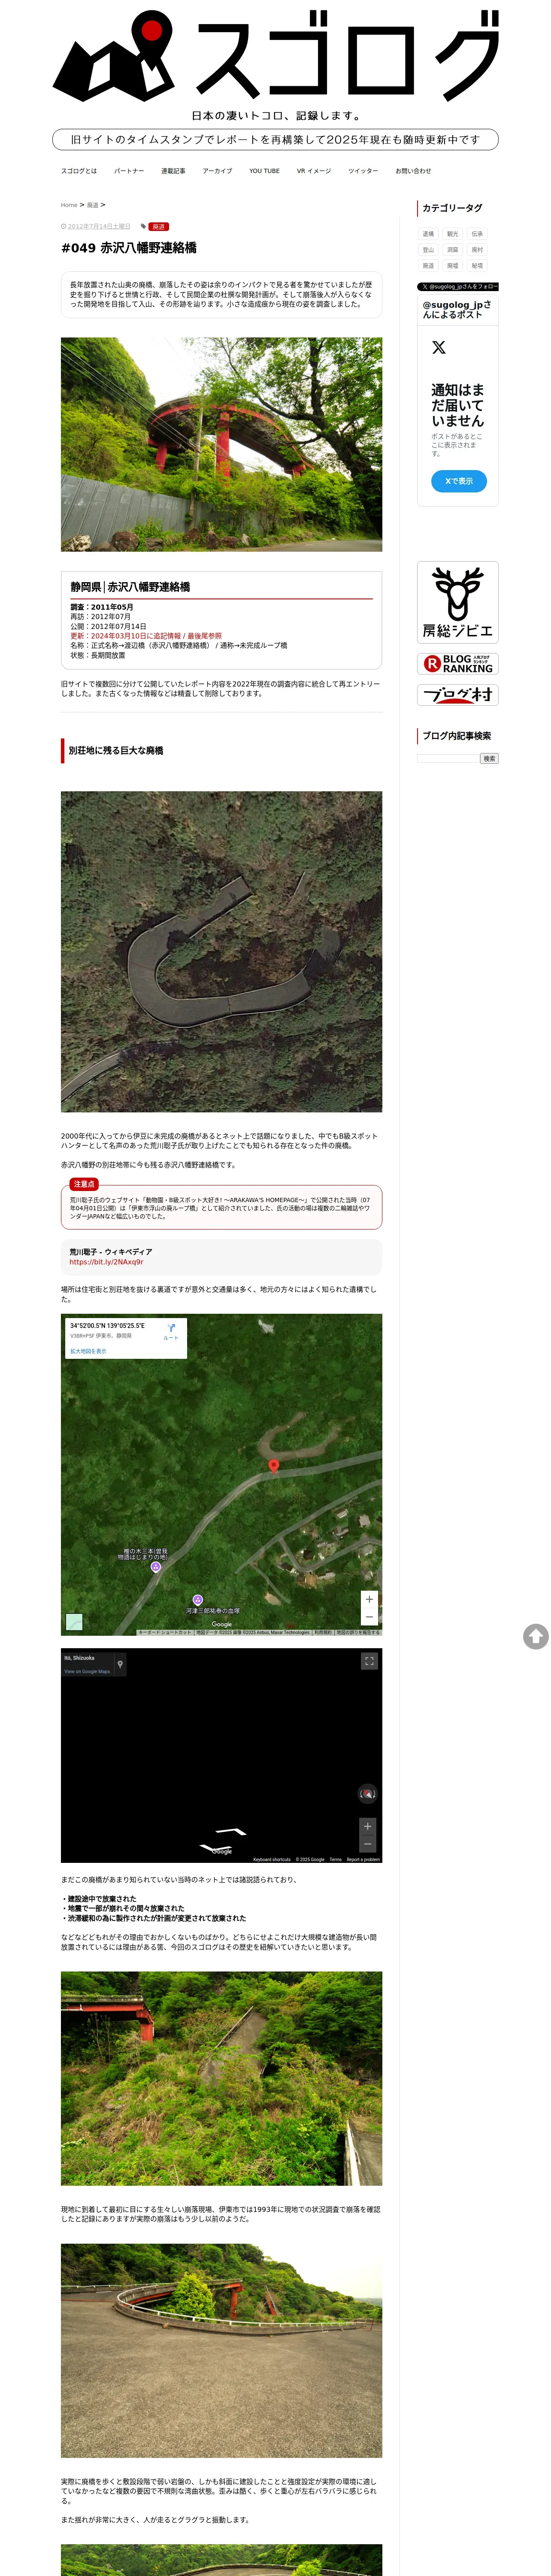Select the 秘境 category tag
Image resolution: width=551 pixels, height=2576 pixels.
coord(477,266)
